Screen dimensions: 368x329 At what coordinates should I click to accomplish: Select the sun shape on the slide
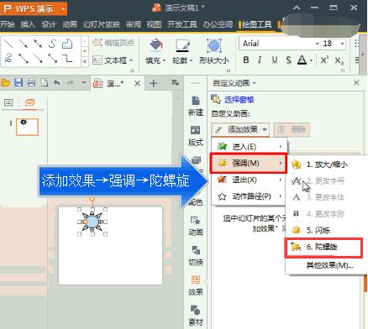point(92,222)
